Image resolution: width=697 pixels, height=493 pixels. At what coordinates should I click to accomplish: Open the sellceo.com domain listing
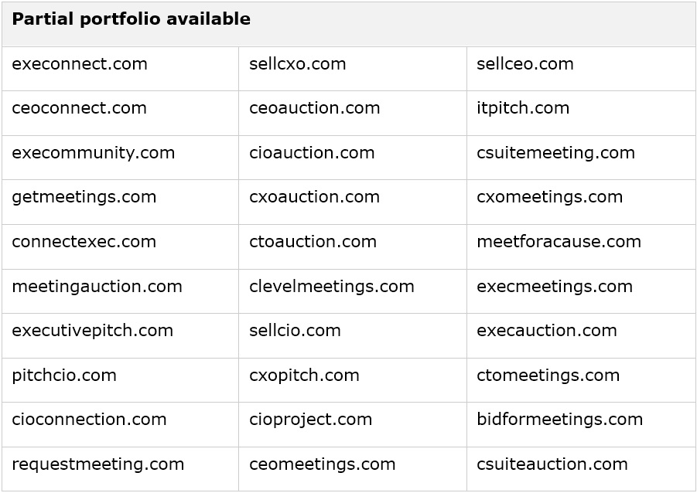pos(525,64)
